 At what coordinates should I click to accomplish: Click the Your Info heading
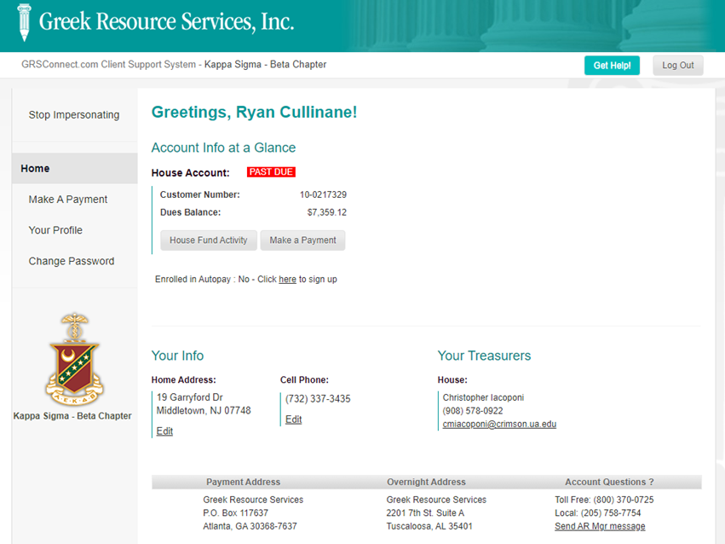click(x=177, y=356)
